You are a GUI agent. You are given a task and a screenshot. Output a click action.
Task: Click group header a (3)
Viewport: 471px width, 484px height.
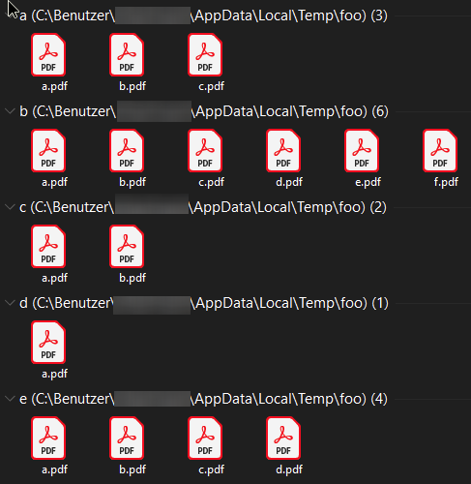[203, 15]
